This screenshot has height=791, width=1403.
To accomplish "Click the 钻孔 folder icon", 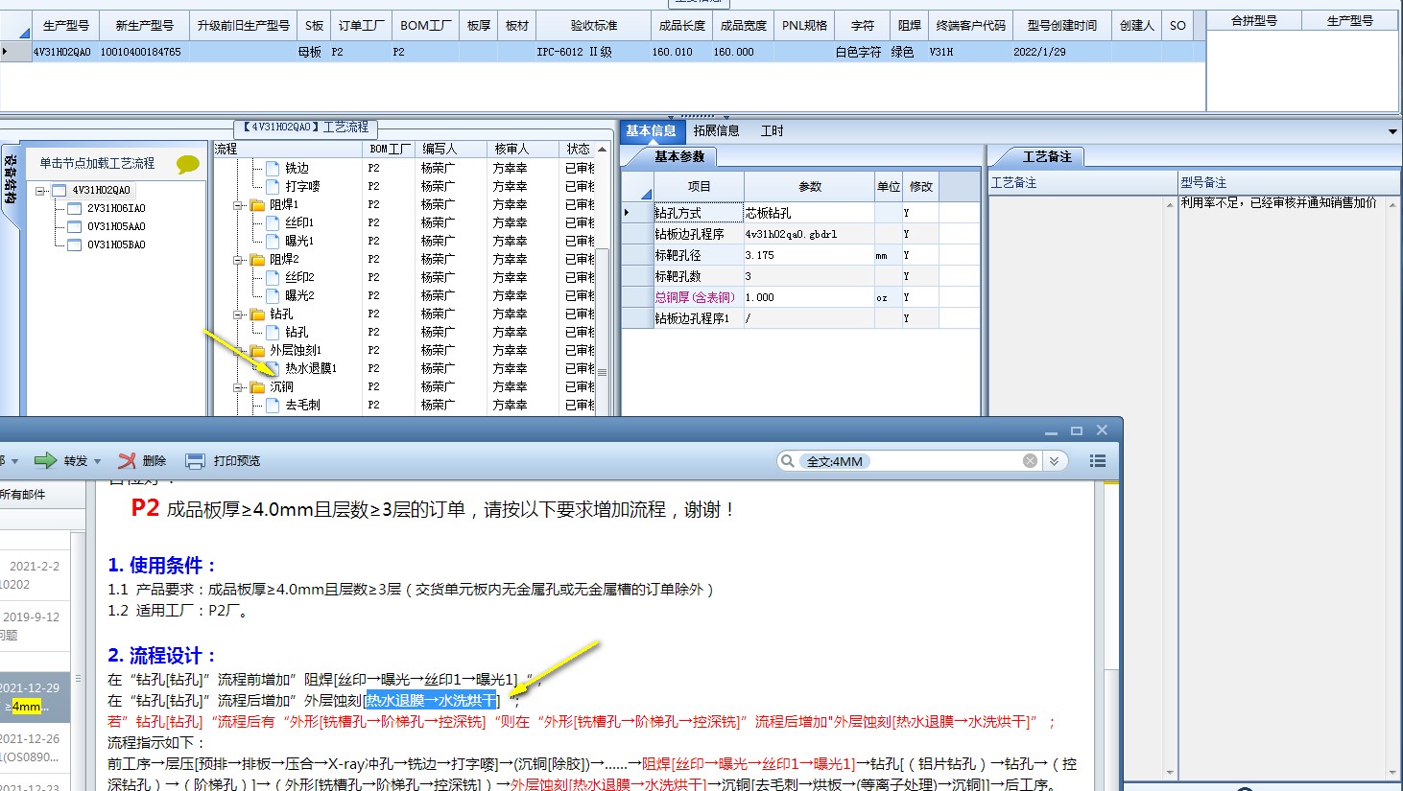I will [257, 314].
